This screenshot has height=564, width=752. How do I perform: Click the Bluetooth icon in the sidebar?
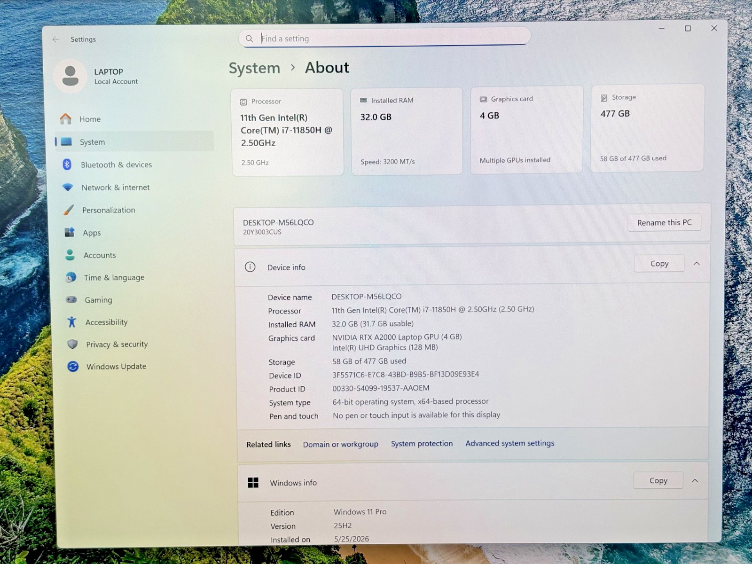67,164
